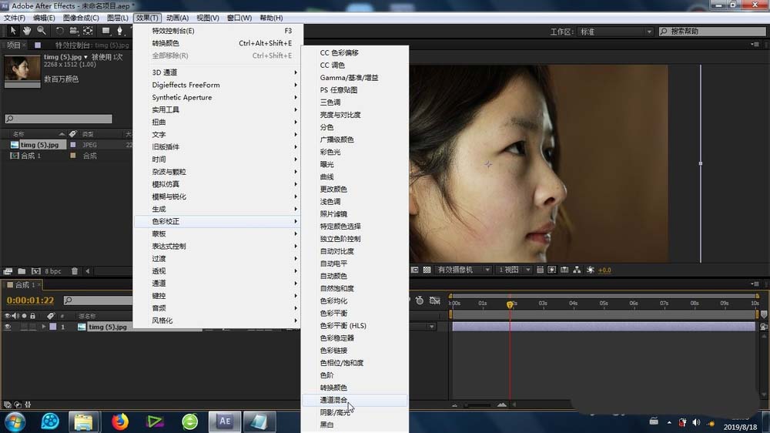Open composition flowchart icon in viewer
The width and height of the screenshot is (770, 433).
[577, 270]
